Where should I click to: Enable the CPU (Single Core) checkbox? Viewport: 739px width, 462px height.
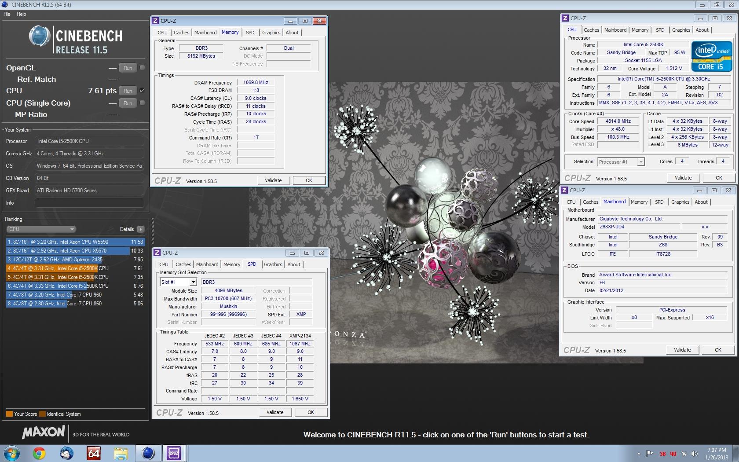tap(142, 103)
